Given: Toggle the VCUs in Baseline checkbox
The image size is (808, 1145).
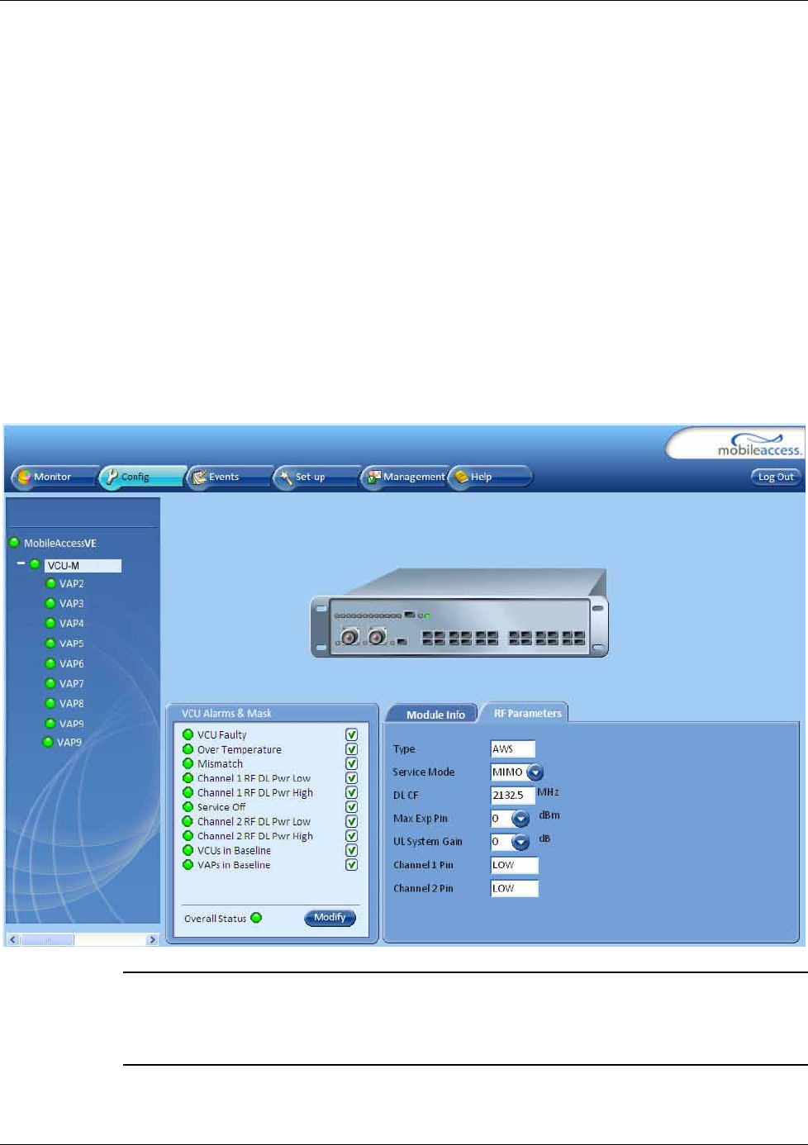Looking at the screenshot, I should (351, 850).
